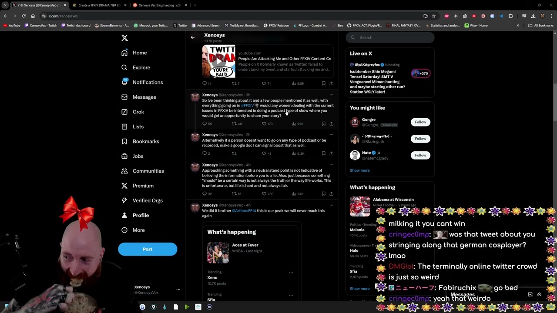The width and height of the screenshot is (557, 313).
Task: Like the YouTube card tweet with 71 likes
Action: [266, 83]
